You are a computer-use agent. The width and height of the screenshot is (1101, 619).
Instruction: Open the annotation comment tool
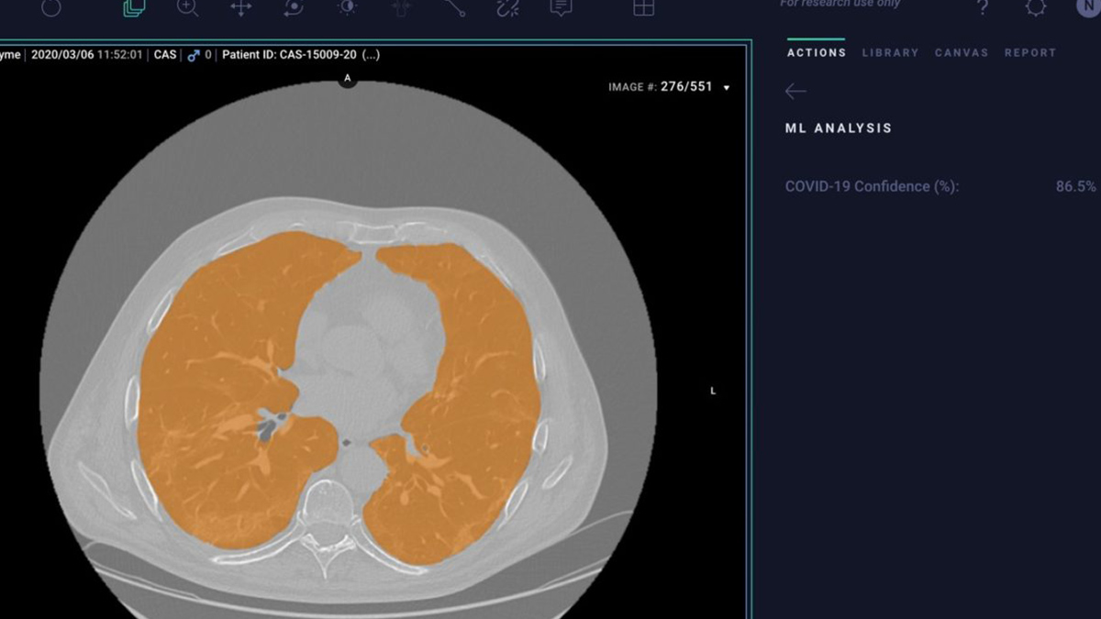click(x=561, y=8)
